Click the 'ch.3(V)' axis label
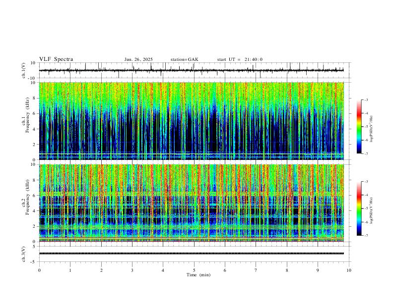Screen dimensions: 393x303 (x=24, y=254)
